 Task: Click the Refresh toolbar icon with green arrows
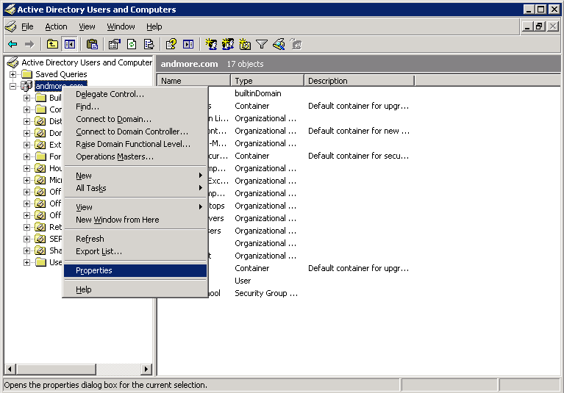pyautogui.click(x=132, y=44)
